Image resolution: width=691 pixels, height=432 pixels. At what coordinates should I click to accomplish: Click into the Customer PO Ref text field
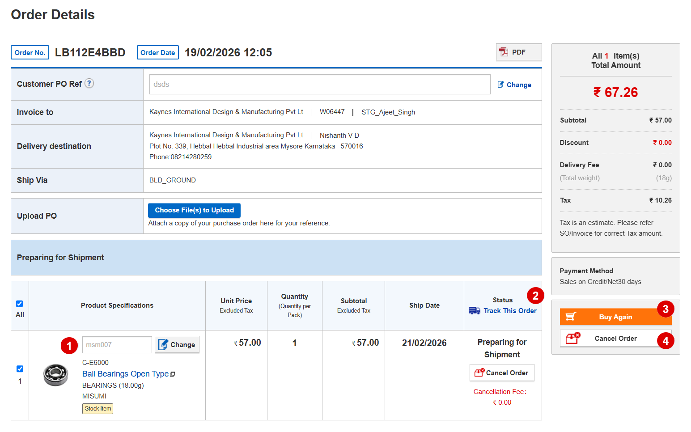(319, 84)
